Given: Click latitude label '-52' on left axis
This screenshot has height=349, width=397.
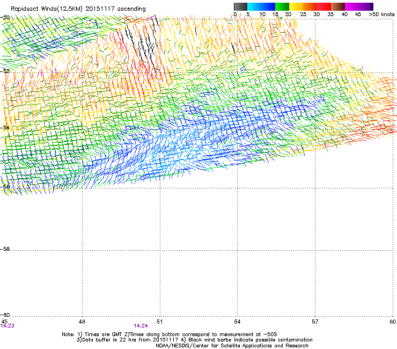Looking at the screenshot, I should tap(5, 71).
